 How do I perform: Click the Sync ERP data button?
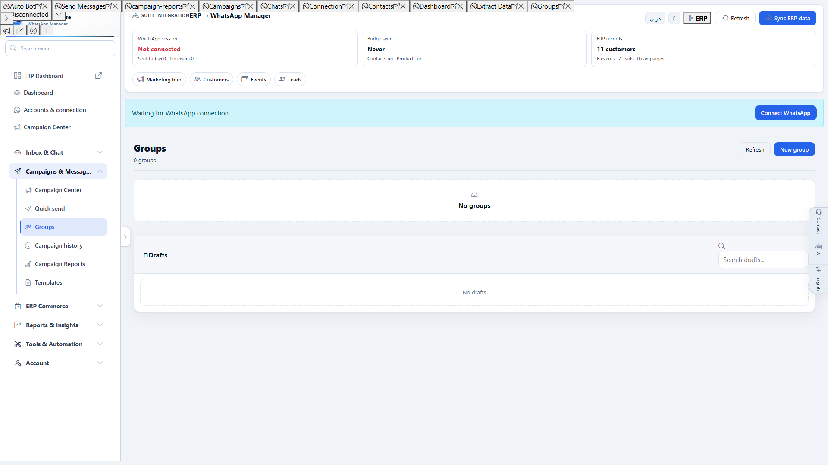(x=787, y=18)
